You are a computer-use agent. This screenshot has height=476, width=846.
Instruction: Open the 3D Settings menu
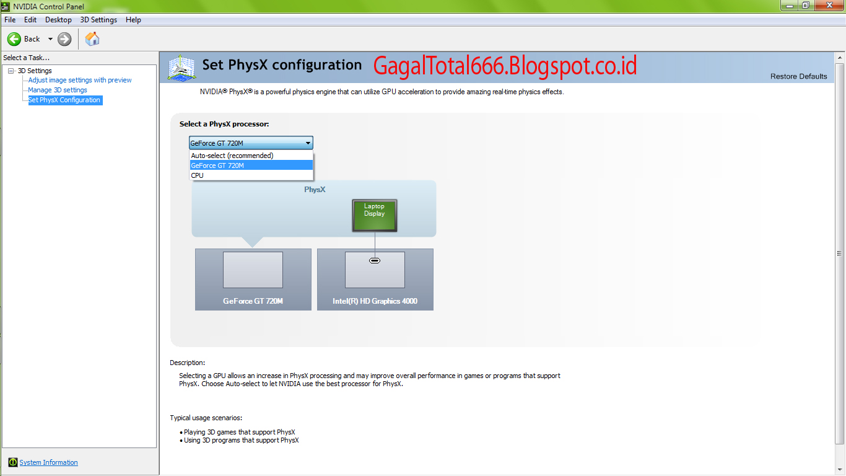pyautogui.click(x=98, y=20)
